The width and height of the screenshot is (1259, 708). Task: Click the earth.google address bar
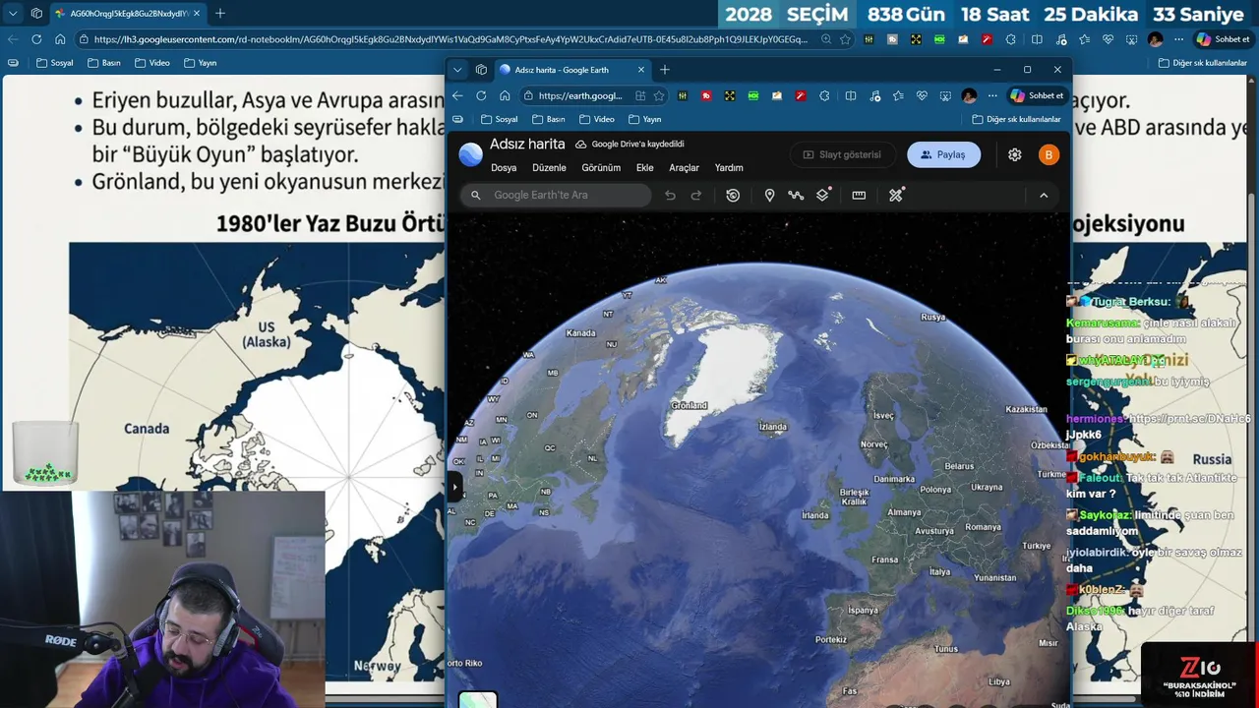click(x=580, y=95)
